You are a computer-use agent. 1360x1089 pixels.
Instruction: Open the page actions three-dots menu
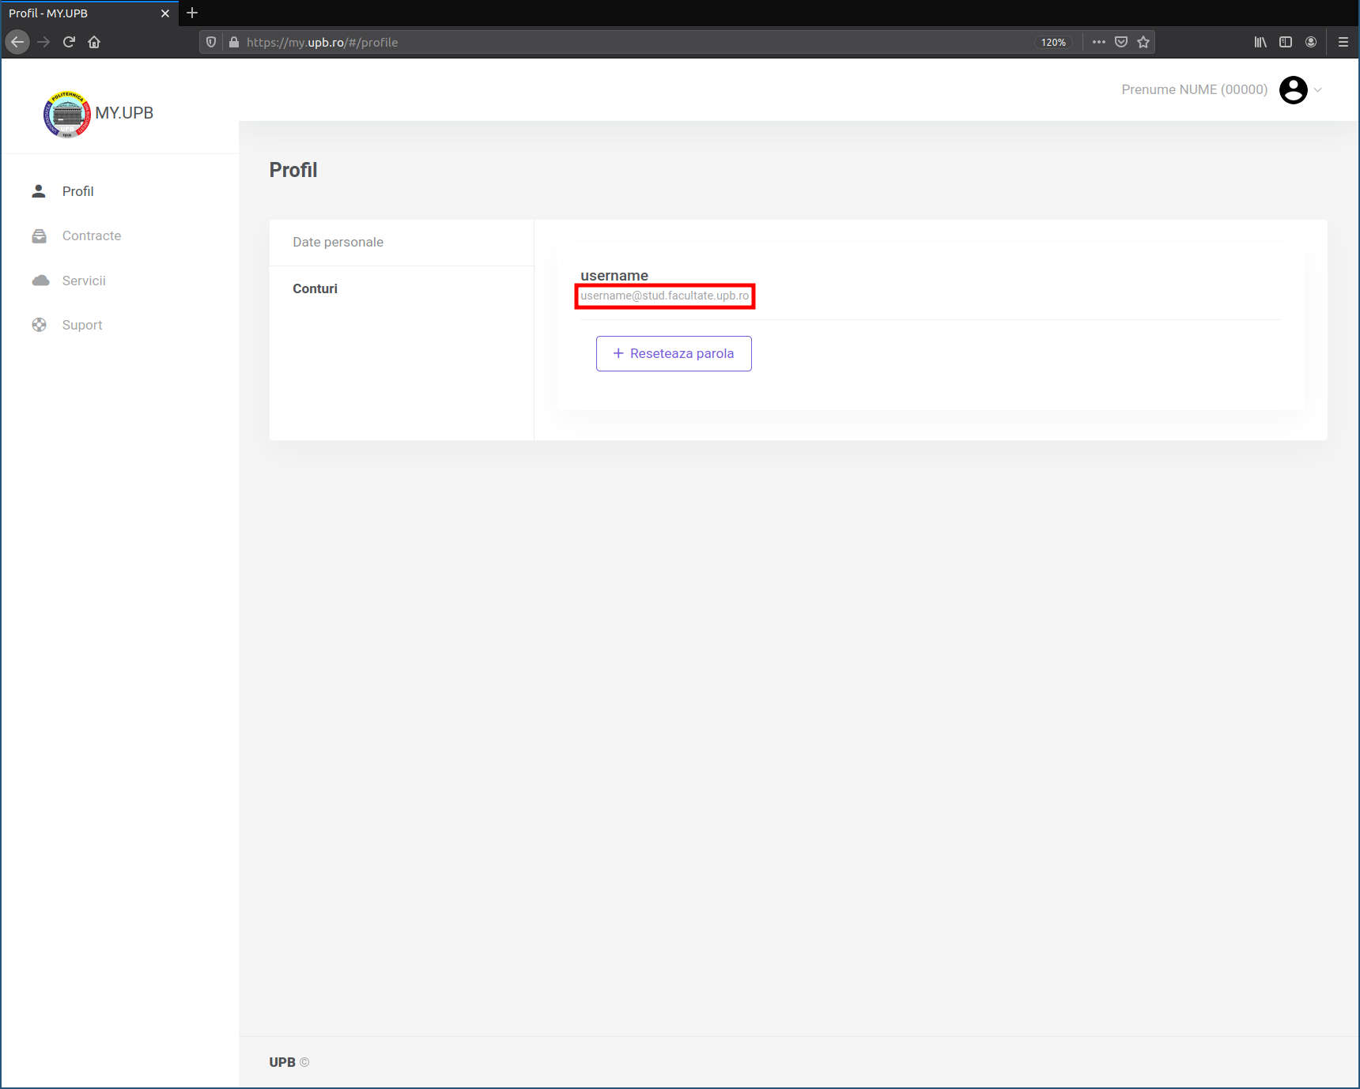click(1098, 42)
